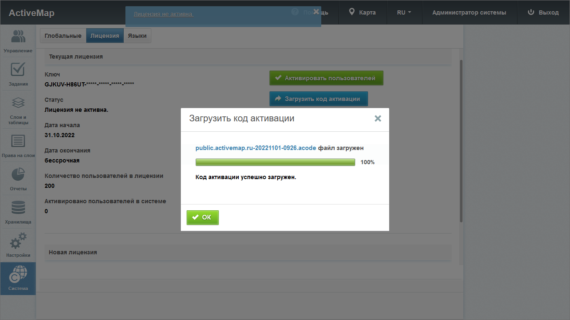Select the Лицензия tab
570x320 pixels.
click(105, 36)
